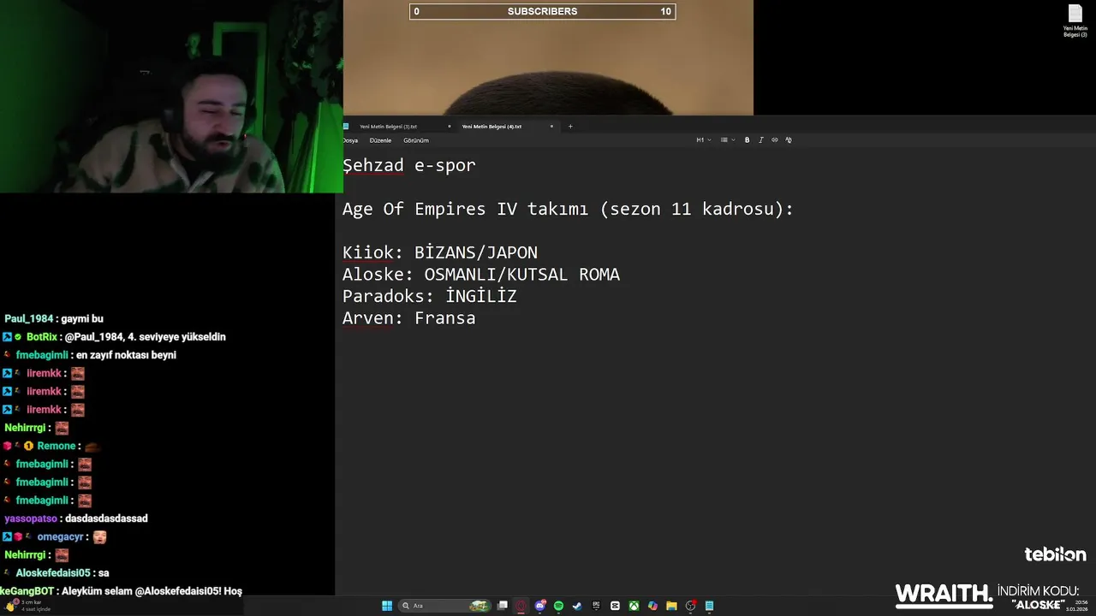Open Opera GX browser from the taskbar
Screen dimensions: 1096x616
(521, 606)
